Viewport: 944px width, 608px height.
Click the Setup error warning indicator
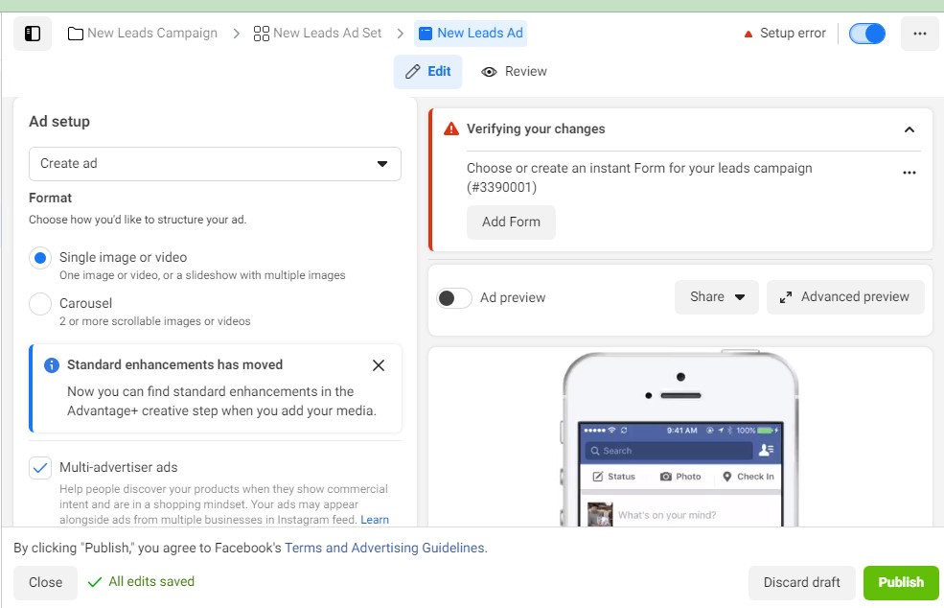(785, 34)
